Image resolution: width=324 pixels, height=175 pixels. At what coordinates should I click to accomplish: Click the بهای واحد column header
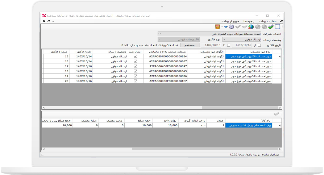pyautogui.click(x=165, y=120)
